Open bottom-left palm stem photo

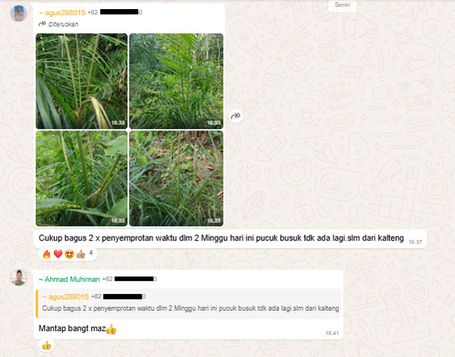click(82, 178)
